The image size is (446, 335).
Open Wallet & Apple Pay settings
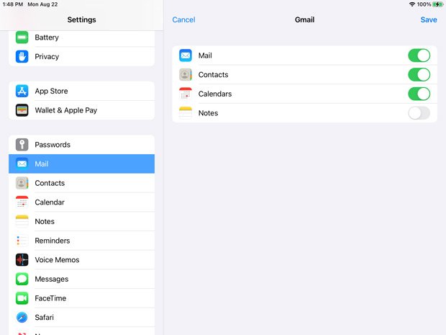point(81,110)
